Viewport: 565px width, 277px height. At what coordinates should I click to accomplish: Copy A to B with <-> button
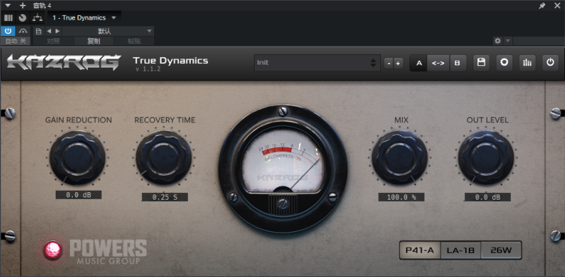coord(438,63)
